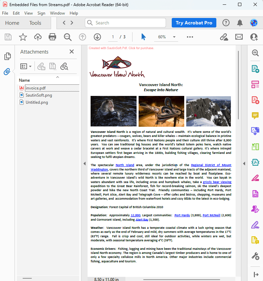
Task: Select the invoice.pdf attachment
Action: tap(35, 88)
